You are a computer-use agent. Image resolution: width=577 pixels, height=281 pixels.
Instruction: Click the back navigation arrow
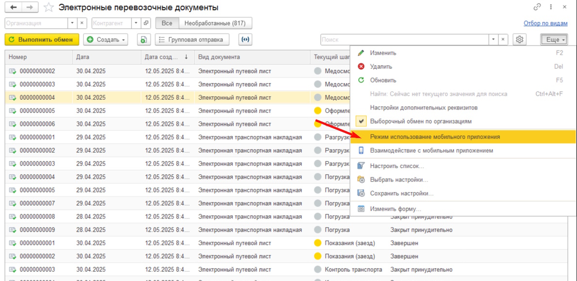14,7
